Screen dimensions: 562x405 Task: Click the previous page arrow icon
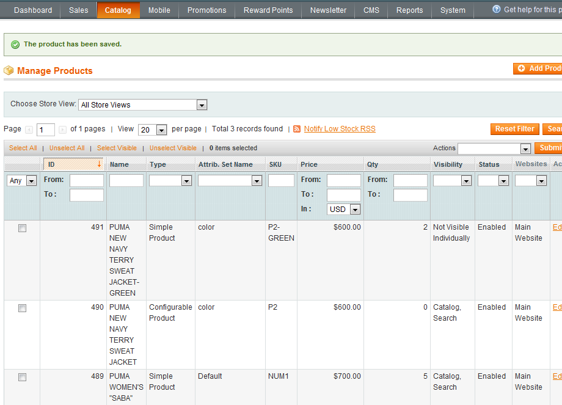[x=29, y=130]
